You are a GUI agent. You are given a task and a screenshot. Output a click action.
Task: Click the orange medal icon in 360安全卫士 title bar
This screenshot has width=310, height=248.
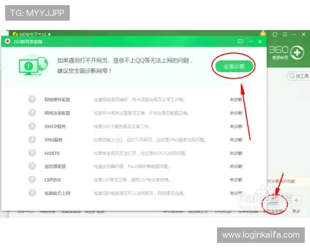point(263,34)
